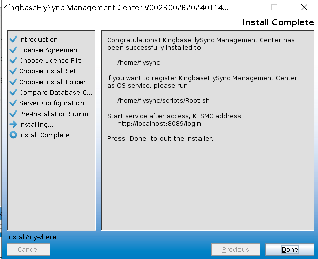The width and height of the screenshot is (318, 259).
Task: Select the Pre-Installation Summ... step label
Action: click(x=56, y=114)
